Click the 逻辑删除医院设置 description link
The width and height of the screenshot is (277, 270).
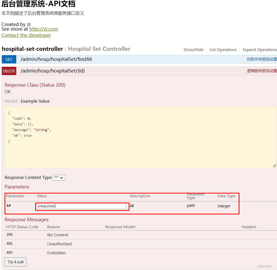262,71
